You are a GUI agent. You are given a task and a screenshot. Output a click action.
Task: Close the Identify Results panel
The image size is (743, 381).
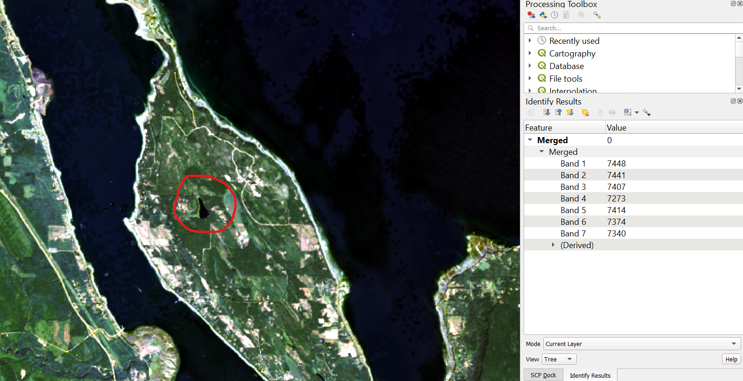(740, 101)
